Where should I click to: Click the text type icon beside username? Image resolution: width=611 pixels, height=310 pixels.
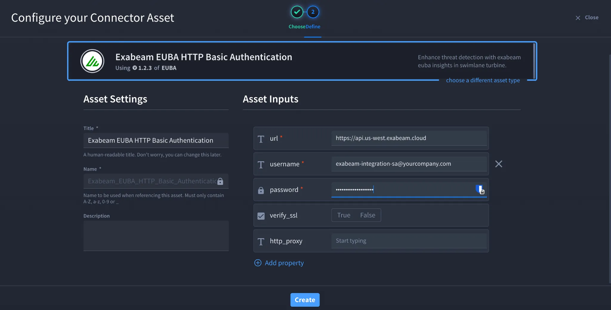pyautogui.click(x=261, y=165)
